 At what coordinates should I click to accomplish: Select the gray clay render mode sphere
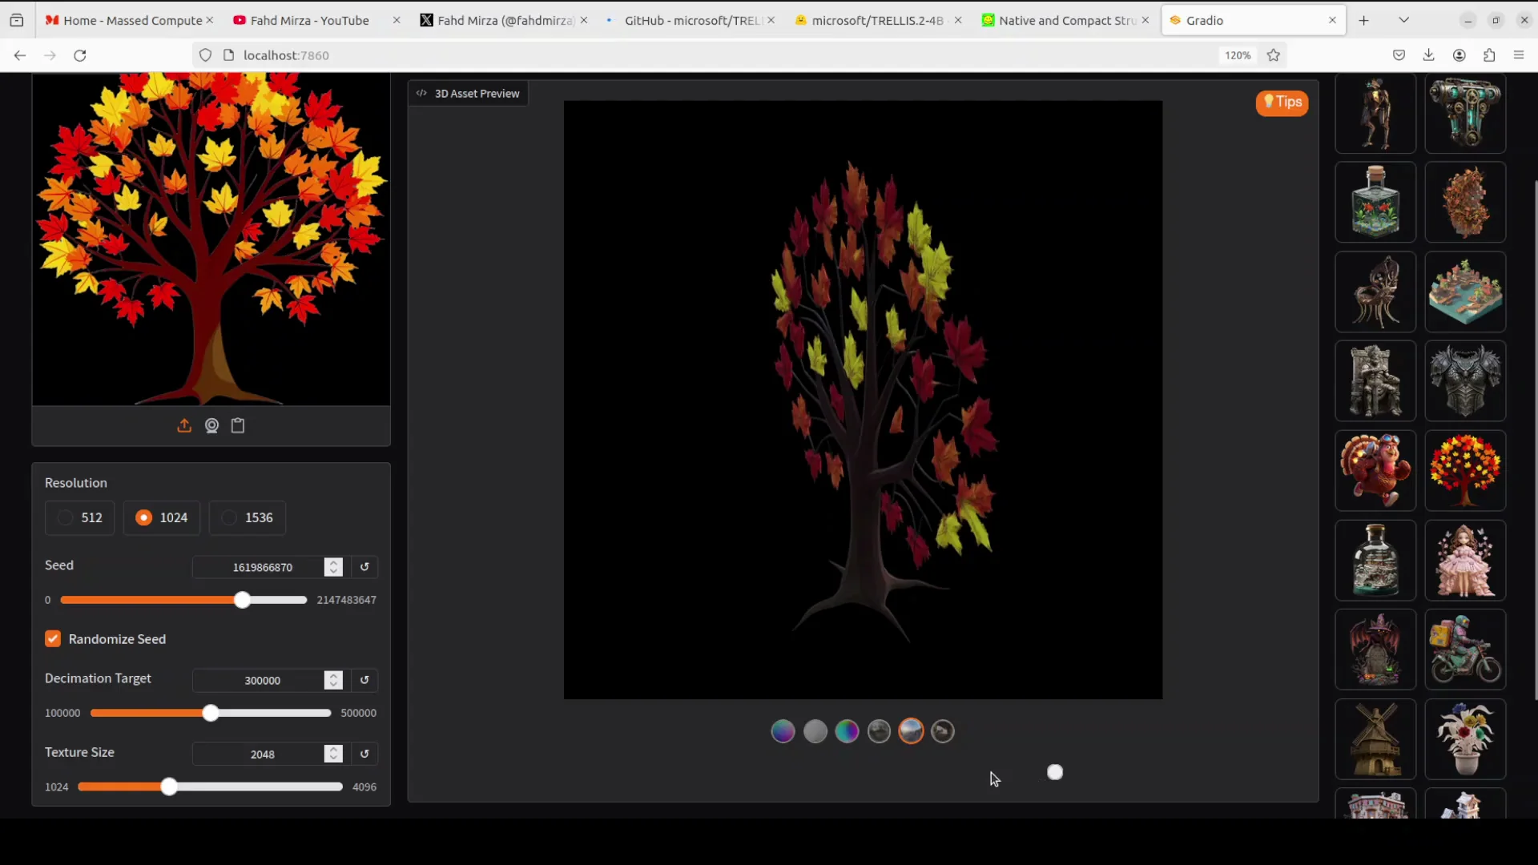815,731
